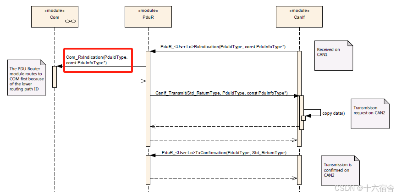Click the CanIf_Transmit message label
The width and height of the screenshot is (396, 195).
pos(221,93)
